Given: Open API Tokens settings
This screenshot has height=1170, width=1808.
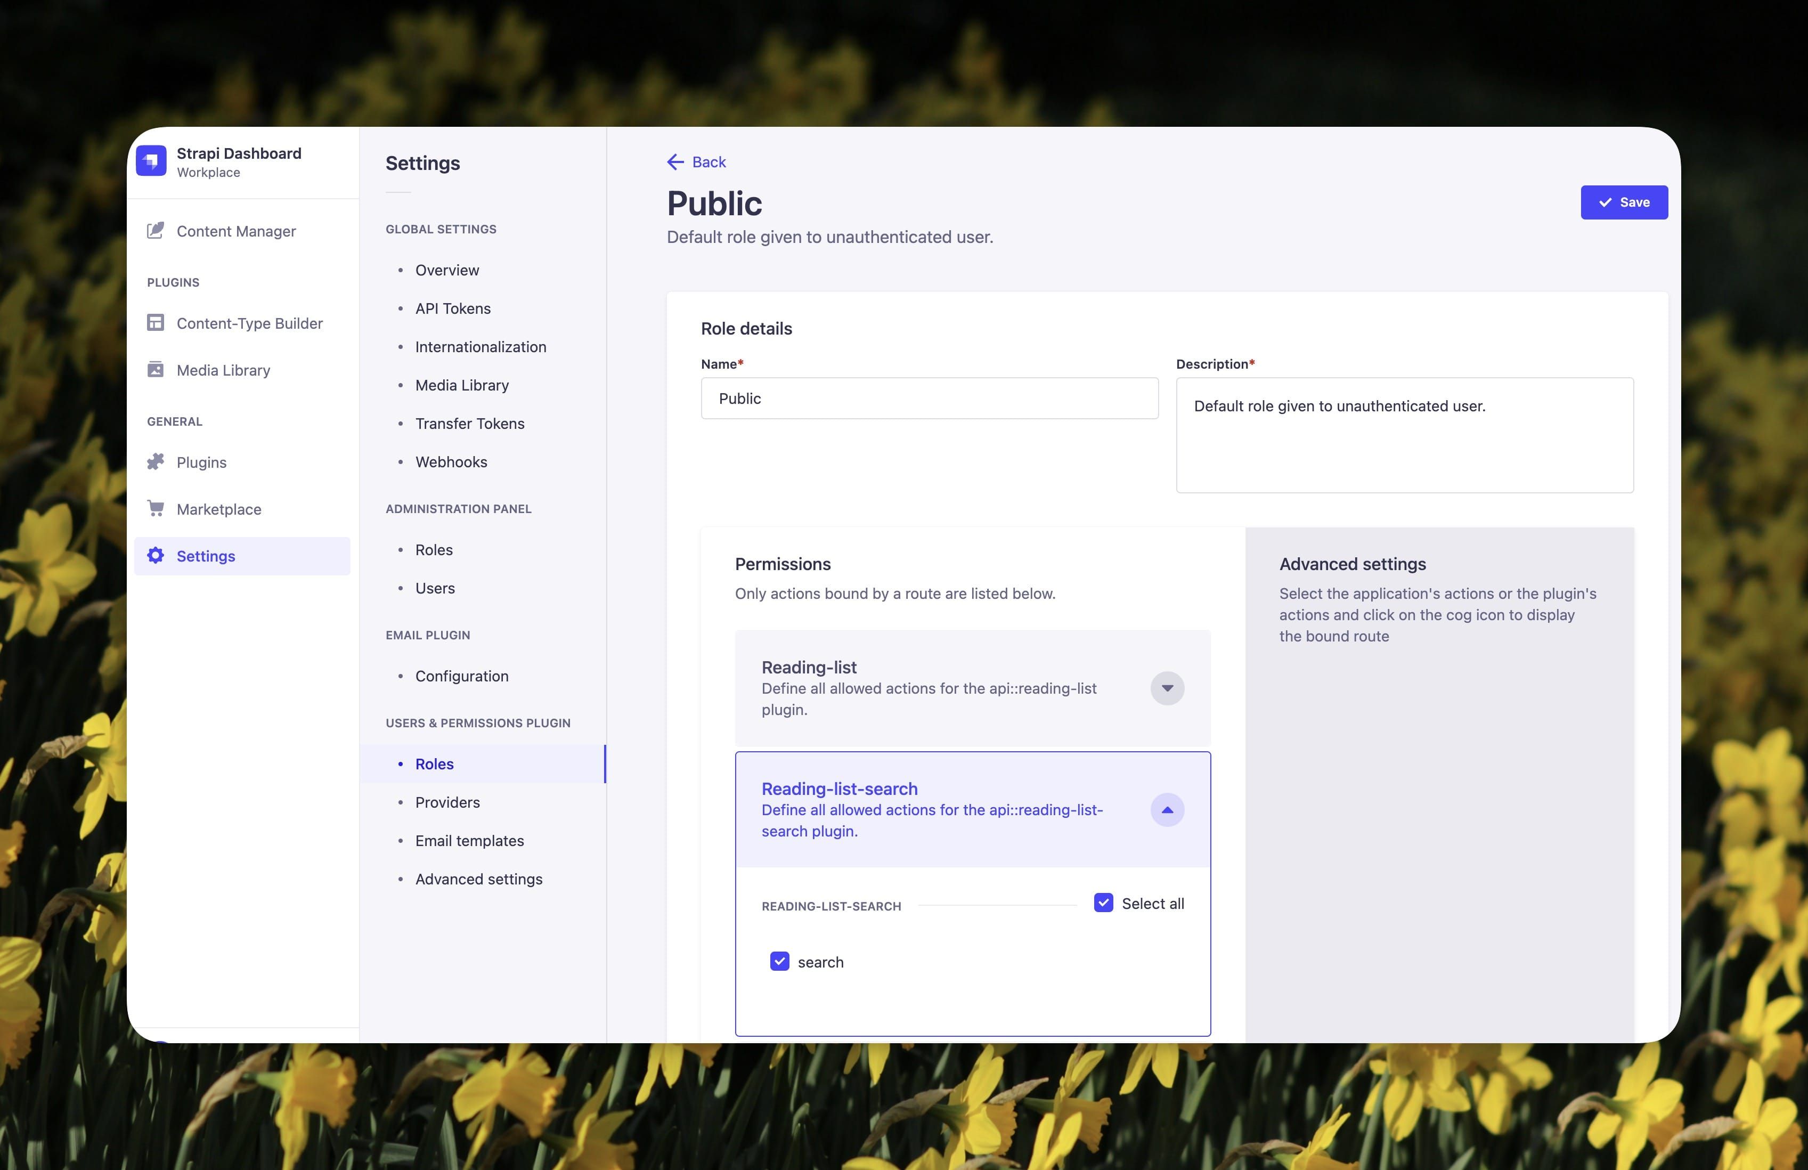Looking at the screenshot, I should pyautogui.click(x=453, y=308).
